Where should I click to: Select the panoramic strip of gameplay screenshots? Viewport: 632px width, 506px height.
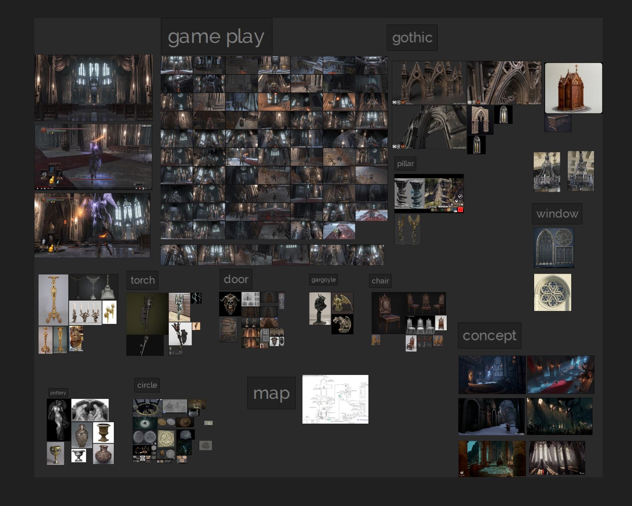(x=272, y=255)
